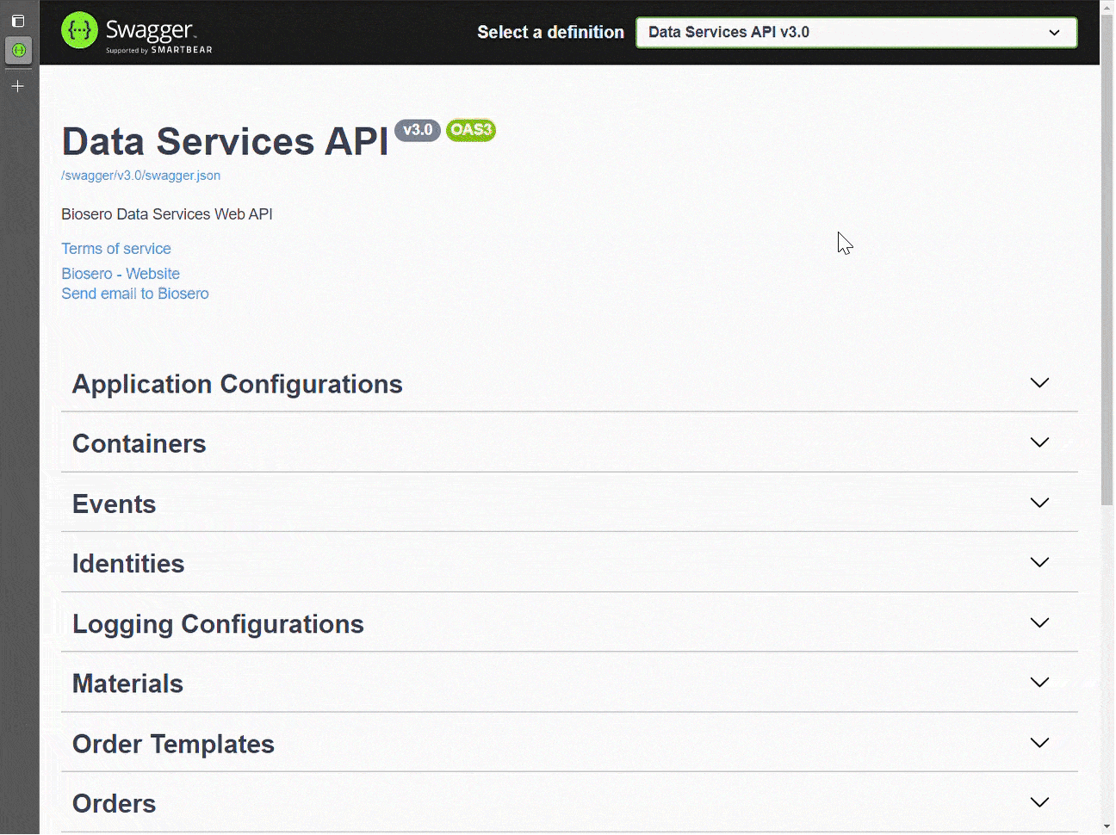This screenshot has height=835, width=1116.
Task: Click the scrollbar down arrow
Action: tap(1107, 826)
